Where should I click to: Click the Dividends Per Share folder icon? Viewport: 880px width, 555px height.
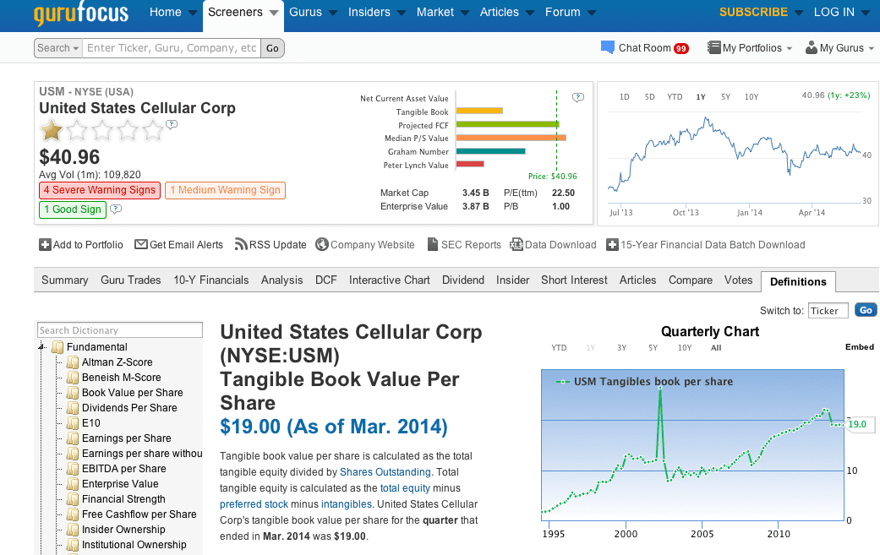73,407
